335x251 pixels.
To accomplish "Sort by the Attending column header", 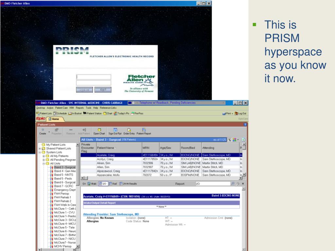I will click(x=220, y=148).
